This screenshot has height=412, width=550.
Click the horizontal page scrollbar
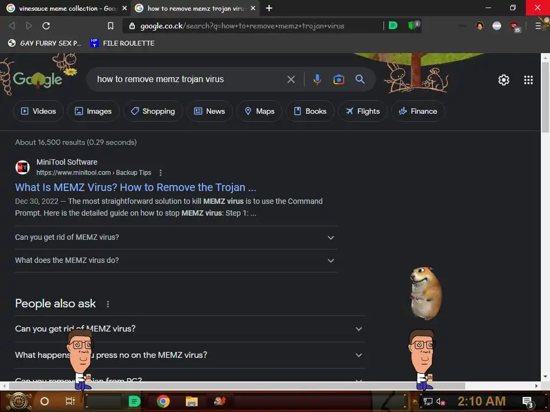[x=237, y=386]
